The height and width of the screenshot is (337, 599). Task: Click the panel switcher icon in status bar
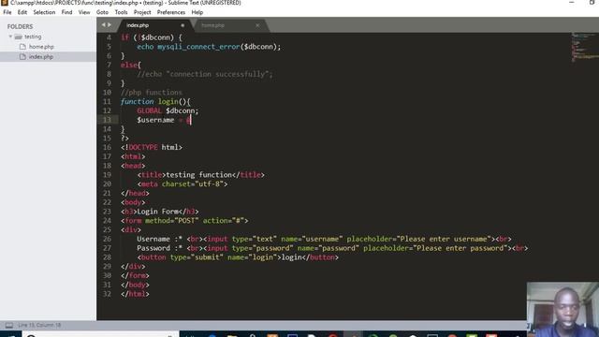tap(8, 325)
